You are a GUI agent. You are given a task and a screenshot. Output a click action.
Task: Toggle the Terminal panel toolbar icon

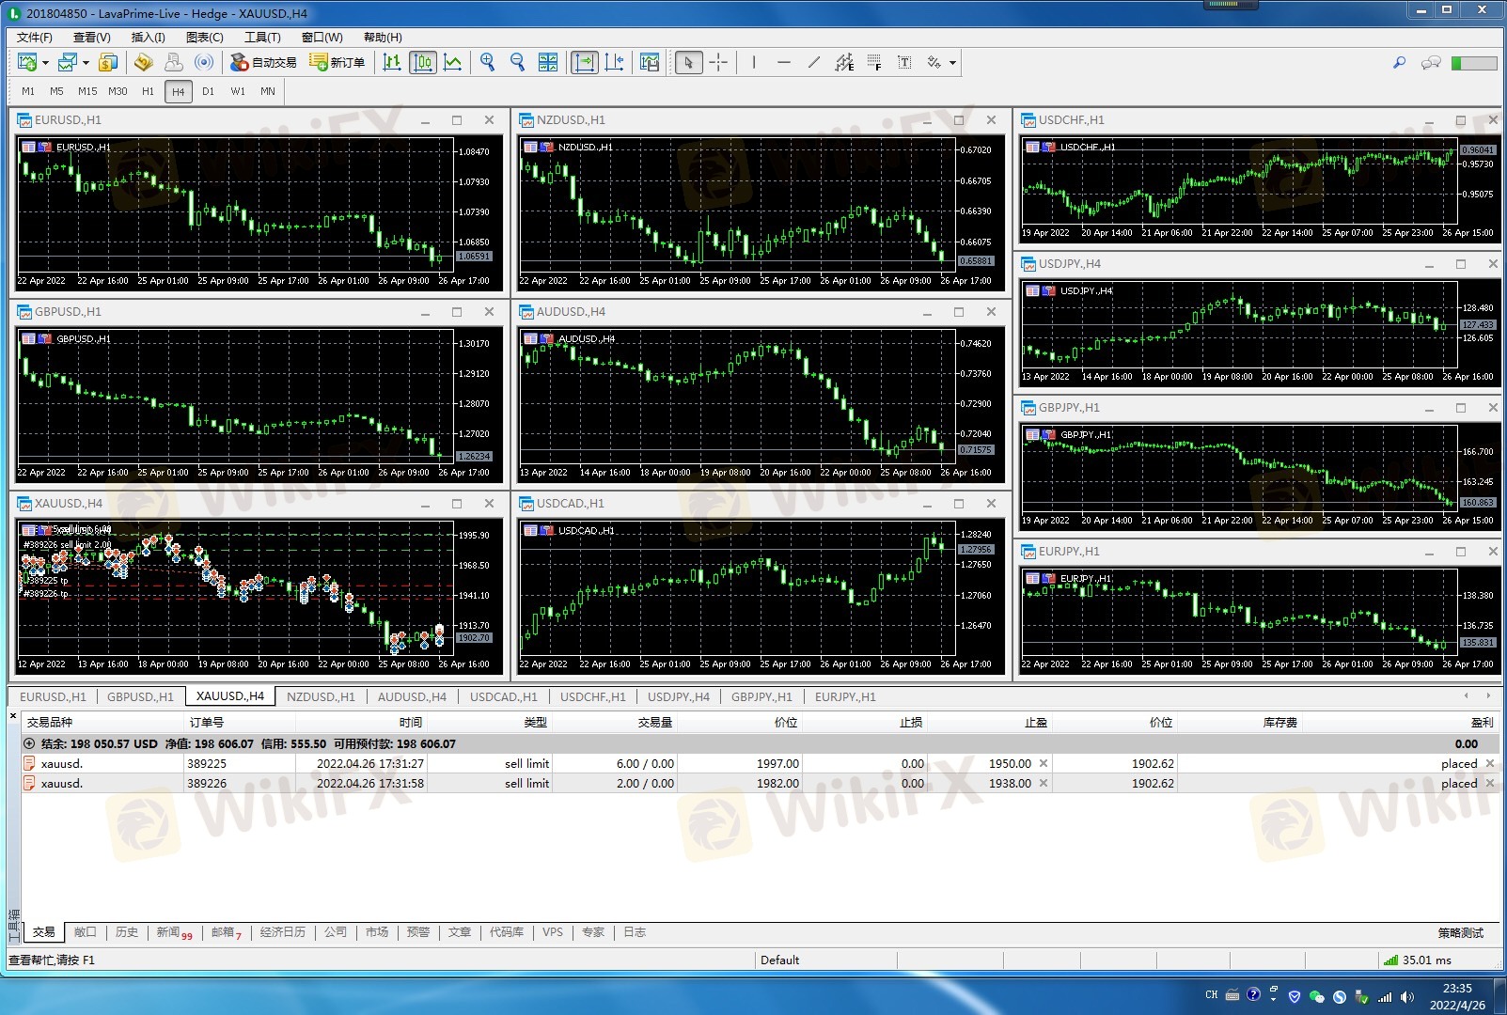(x=173, y=62)
